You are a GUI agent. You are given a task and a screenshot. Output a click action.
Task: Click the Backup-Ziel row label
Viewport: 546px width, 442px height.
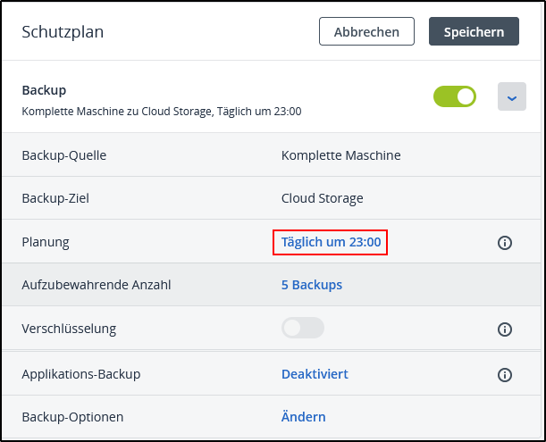click(55, 198)
